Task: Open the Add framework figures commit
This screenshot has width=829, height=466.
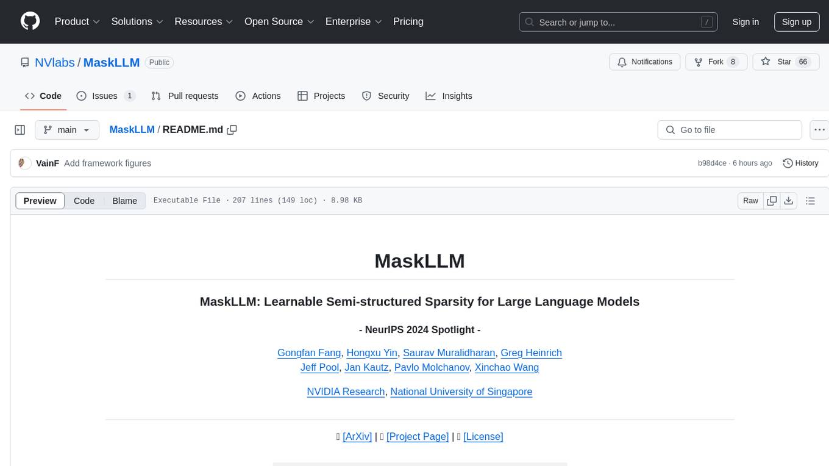Action: (107, 163)
